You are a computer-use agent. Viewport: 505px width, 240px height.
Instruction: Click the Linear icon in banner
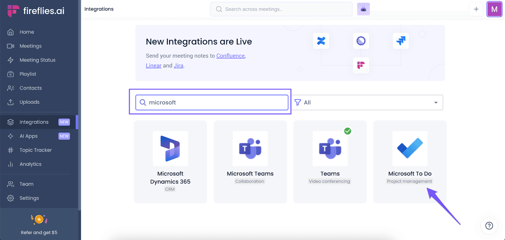point(361,41)
